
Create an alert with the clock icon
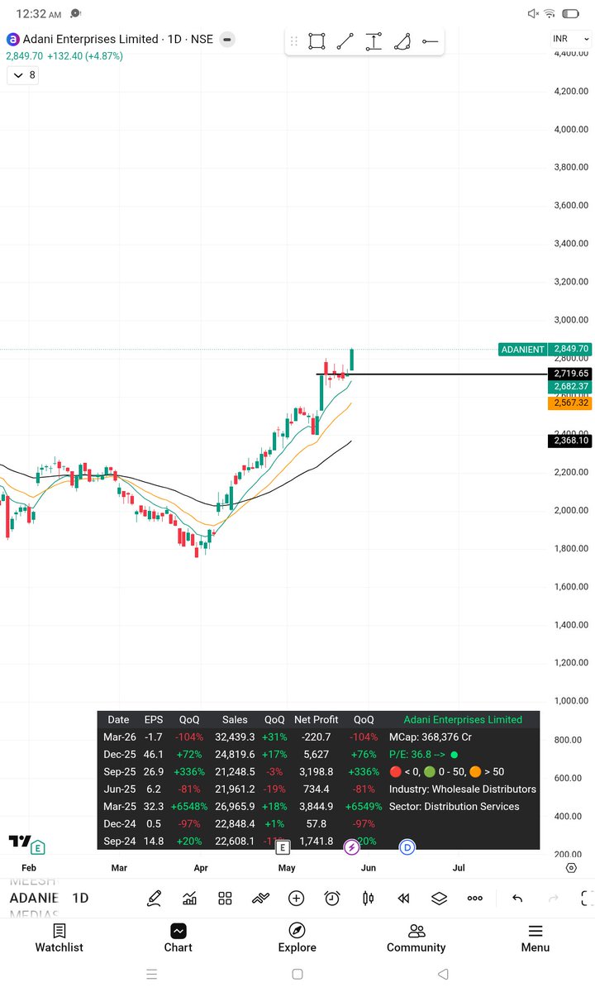[332, 898]
